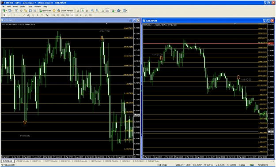Draw a Vertical Line tool
This screenshot has width=276, height=167.
point(15,15)
